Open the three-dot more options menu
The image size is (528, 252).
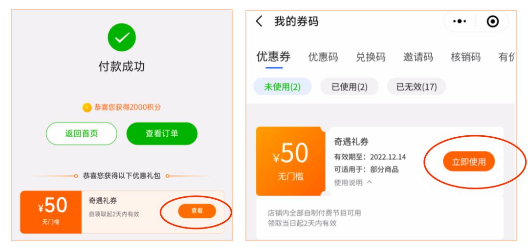(x=459, y=21)
